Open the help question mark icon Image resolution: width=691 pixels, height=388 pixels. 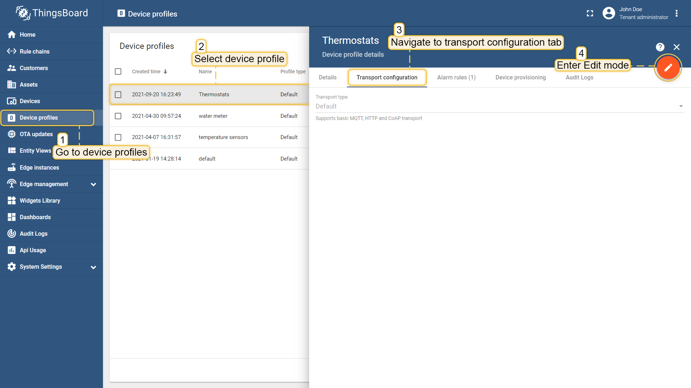pos(660,47)
